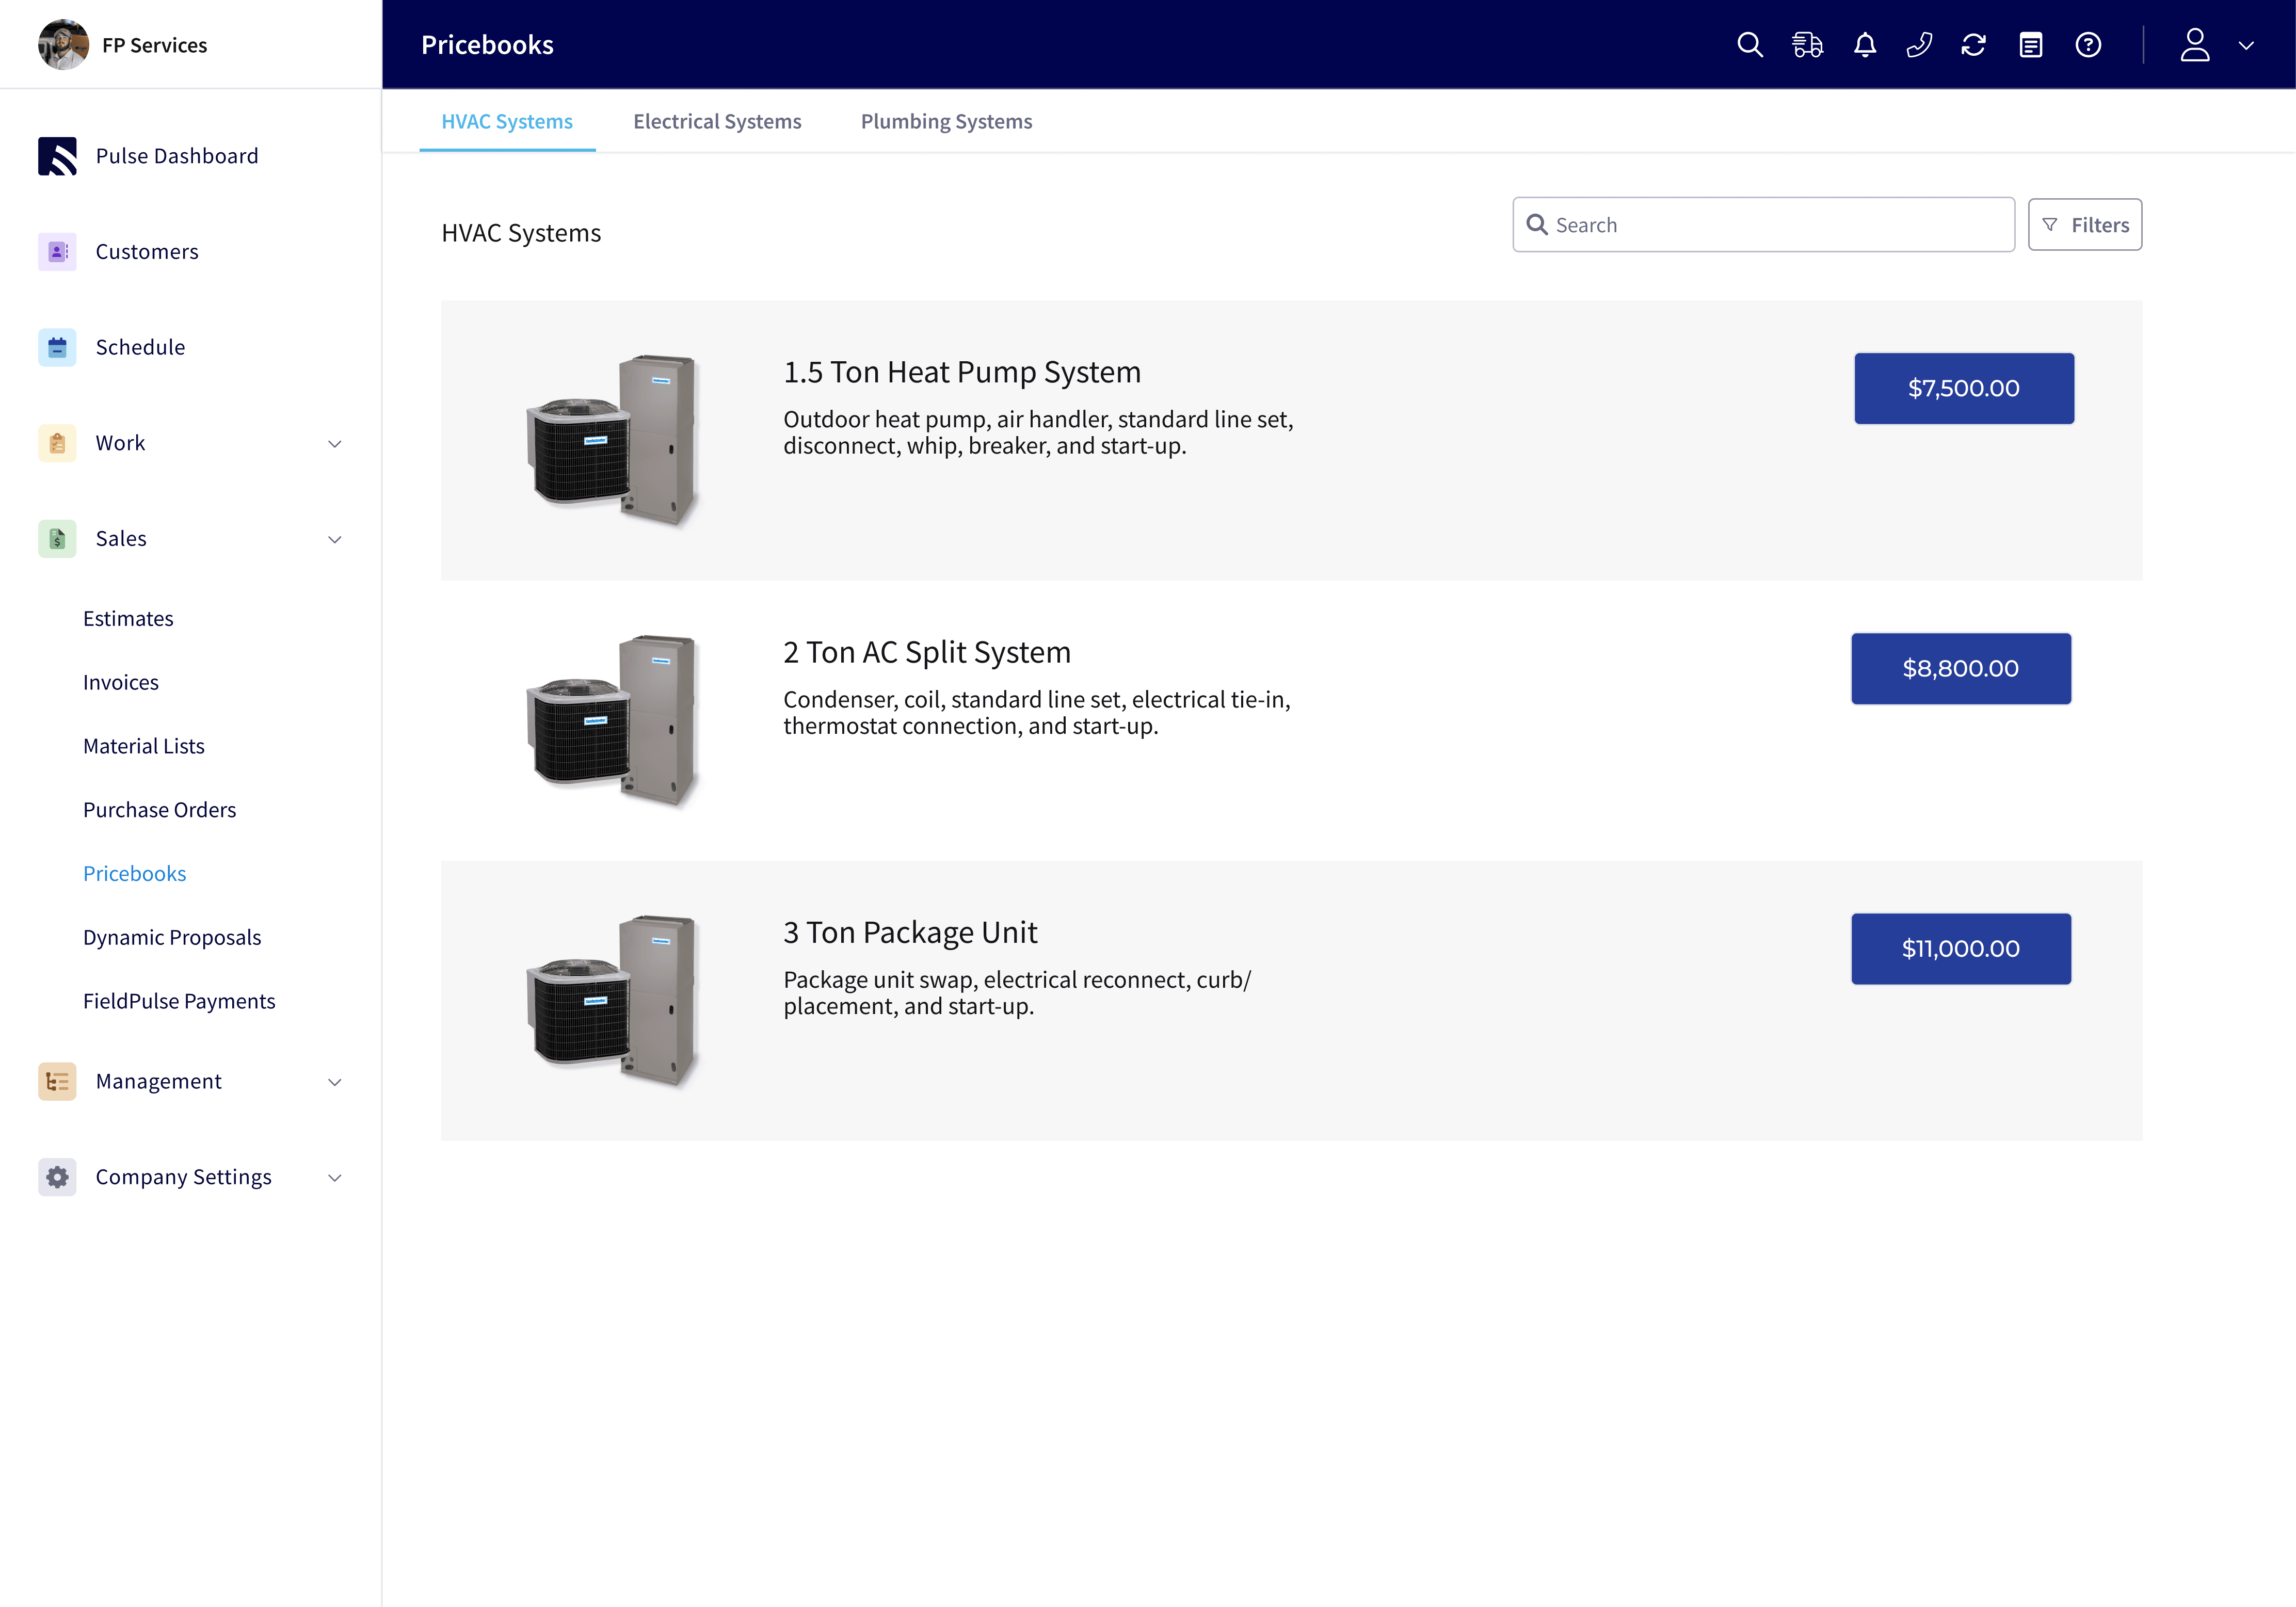The height and width of the screenshot is (1607, 2296).
Task: Click the 2 Ton AC Split System thumbnail
Action: tap(612, 720)
